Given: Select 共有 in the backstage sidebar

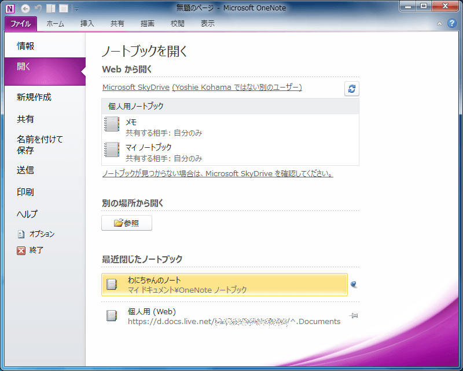Looking at the screenshot, I should point(45,119).
